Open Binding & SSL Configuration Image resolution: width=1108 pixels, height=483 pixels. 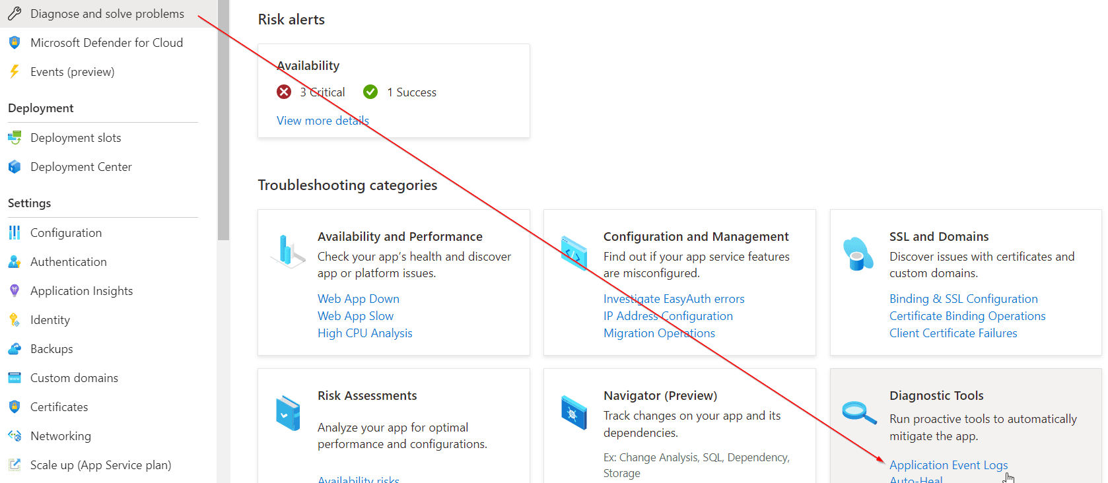click(x=963, y=298)
